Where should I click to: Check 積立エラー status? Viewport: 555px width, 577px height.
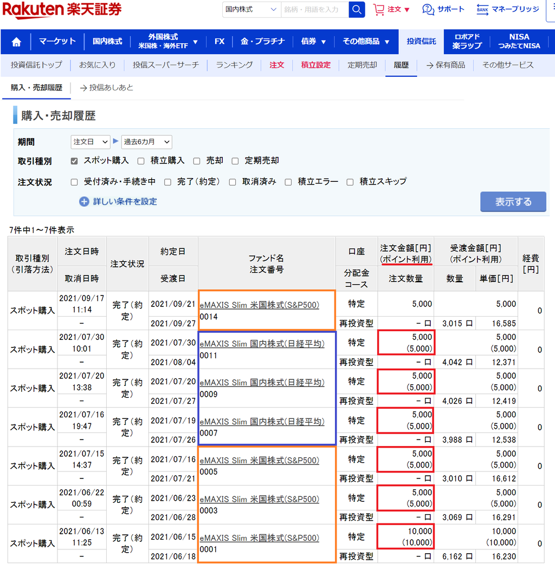(288, 182)
